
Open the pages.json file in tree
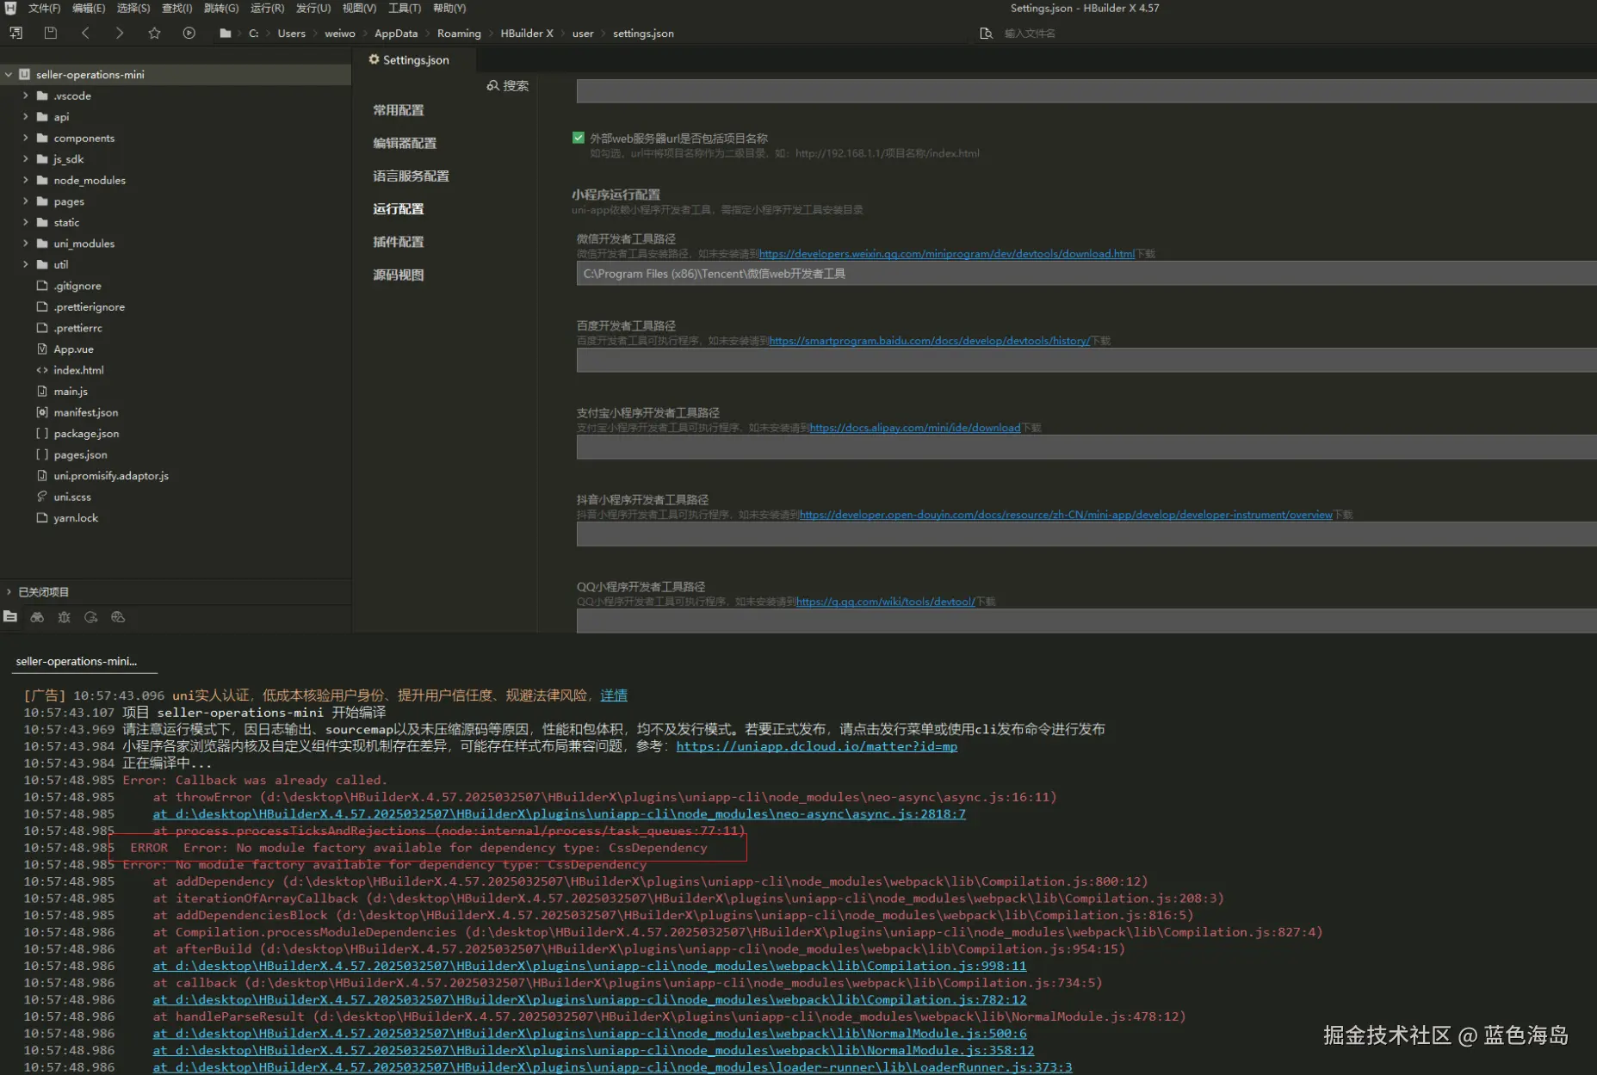coord(81,454)
